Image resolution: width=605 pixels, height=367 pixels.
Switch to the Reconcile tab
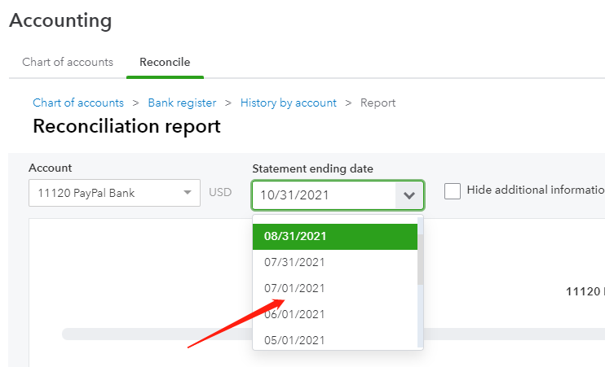(x=165, y=62)
